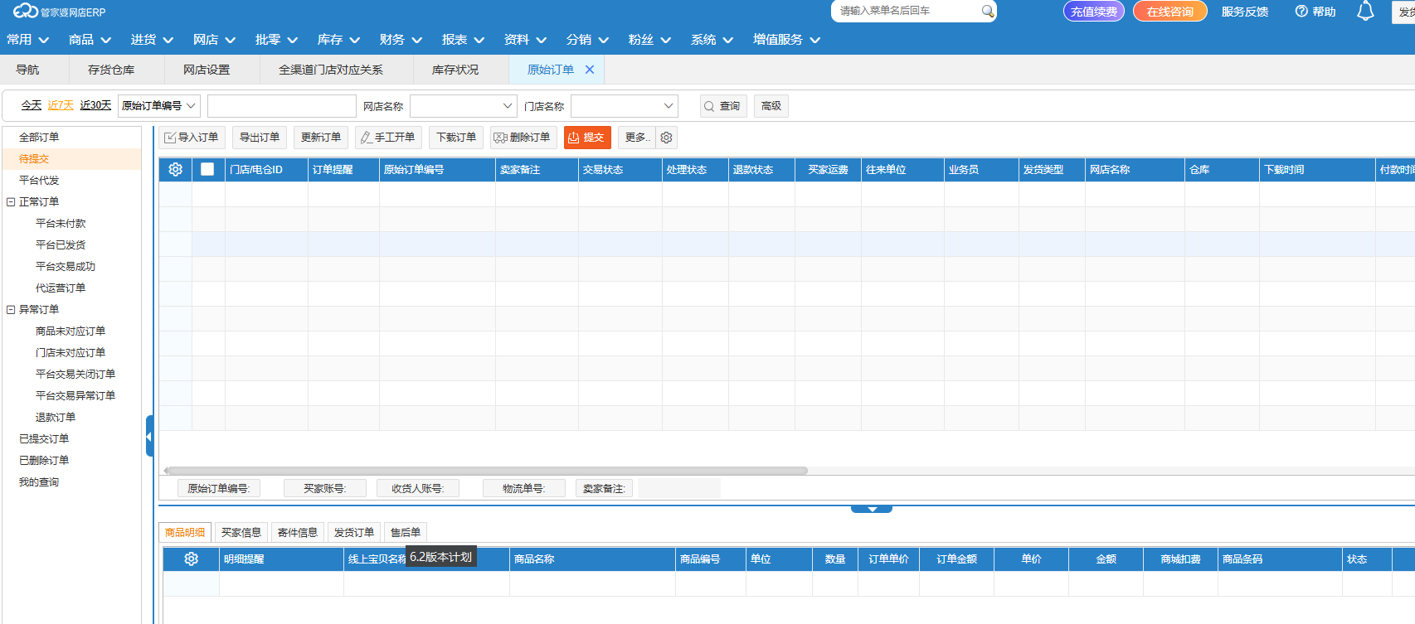The width and height of the screenshot is (1415, 624).
Task: Click the horizontal scrollbar under the orders table
Action: coord(485,471)
